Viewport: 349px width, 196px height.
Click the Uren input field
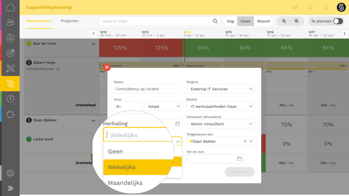128,106
